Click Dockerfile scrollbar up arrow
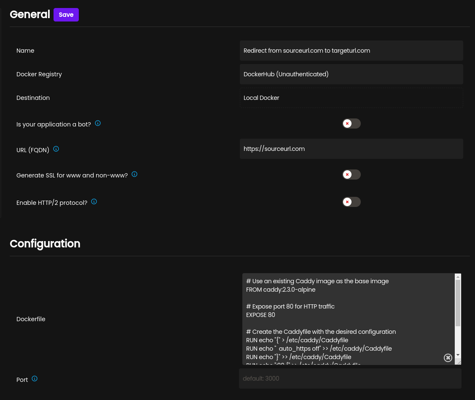Screen dimensions: 475x400 [x=458, y=277]
